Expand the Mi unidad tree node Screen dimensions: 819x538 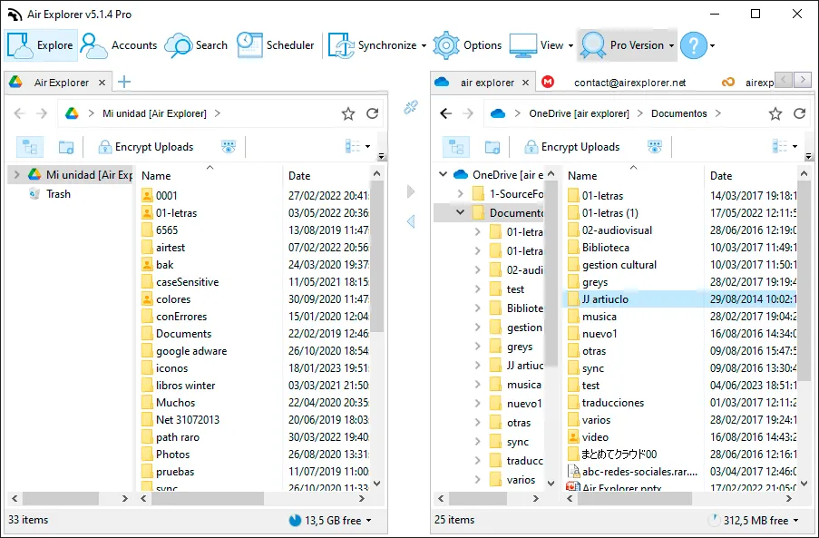16,175
